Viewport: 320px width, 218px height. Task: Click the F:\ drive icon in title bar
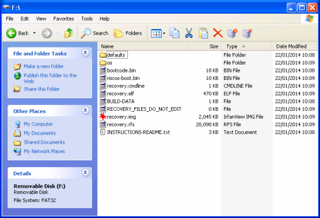(x=6, y=7)
